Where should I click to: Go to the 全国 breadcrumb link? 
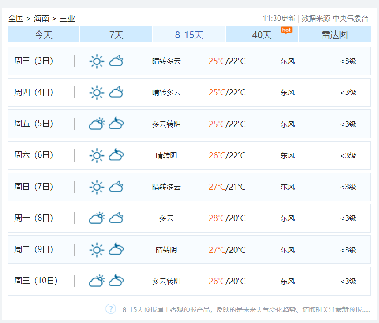[16, 19]
